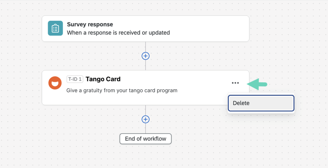Click 'Give a gratuity from your tango card program'

point(122,90)
